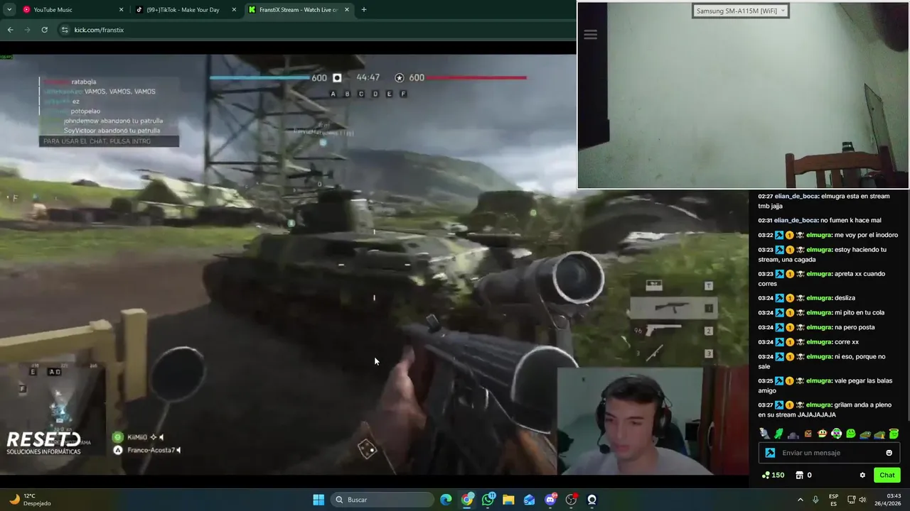Open WhatsApp from taskbar
910x511 pixels.
tap(488, 500)
